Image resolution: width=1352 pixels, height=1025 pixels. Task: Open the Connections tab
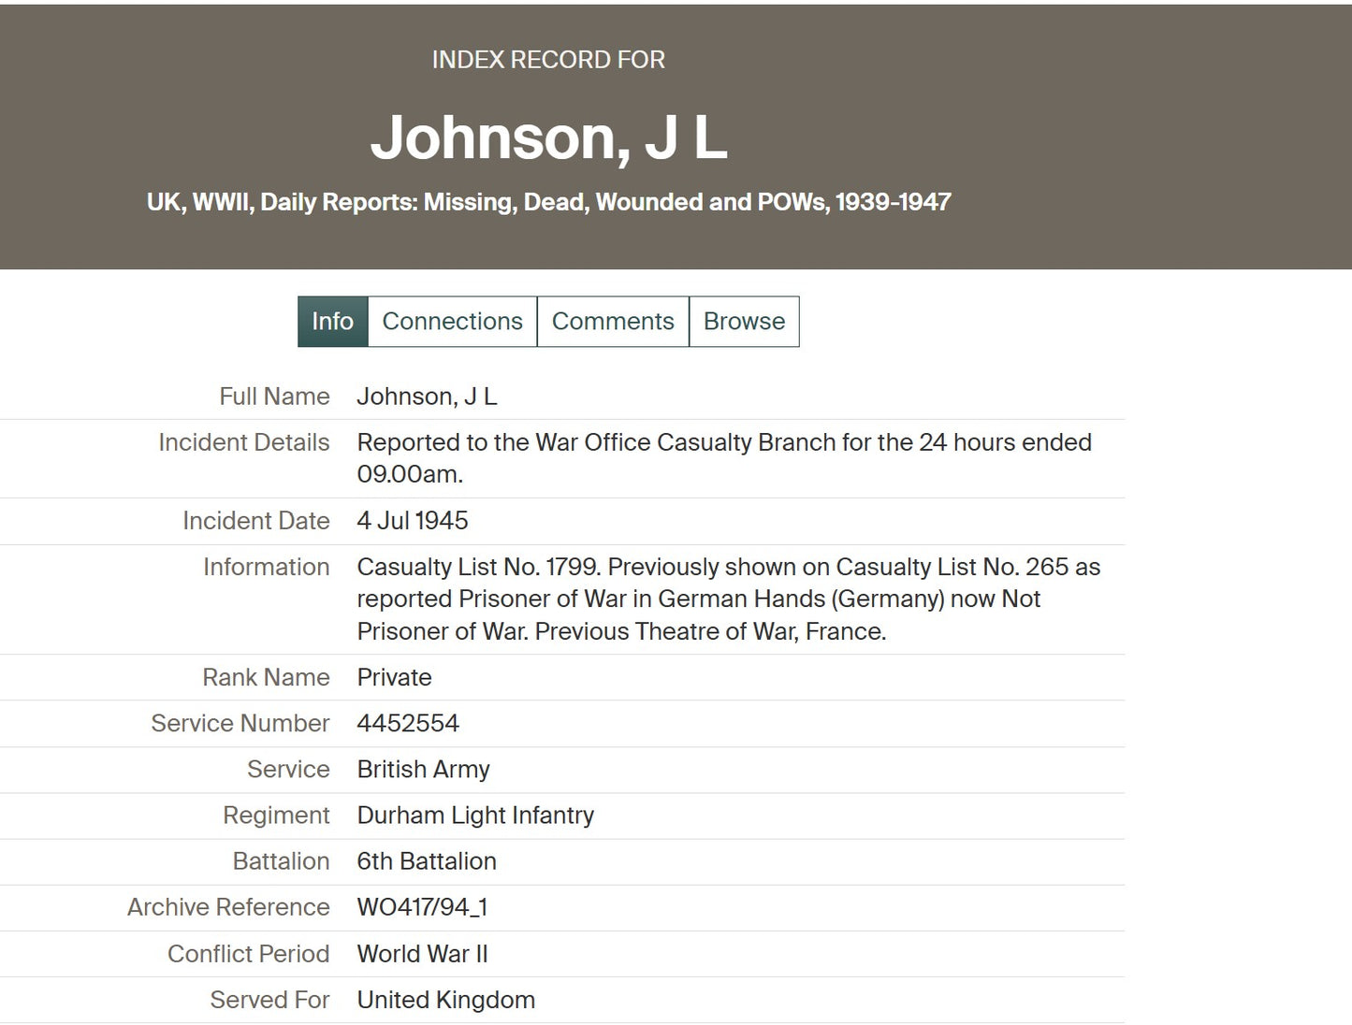452,321
